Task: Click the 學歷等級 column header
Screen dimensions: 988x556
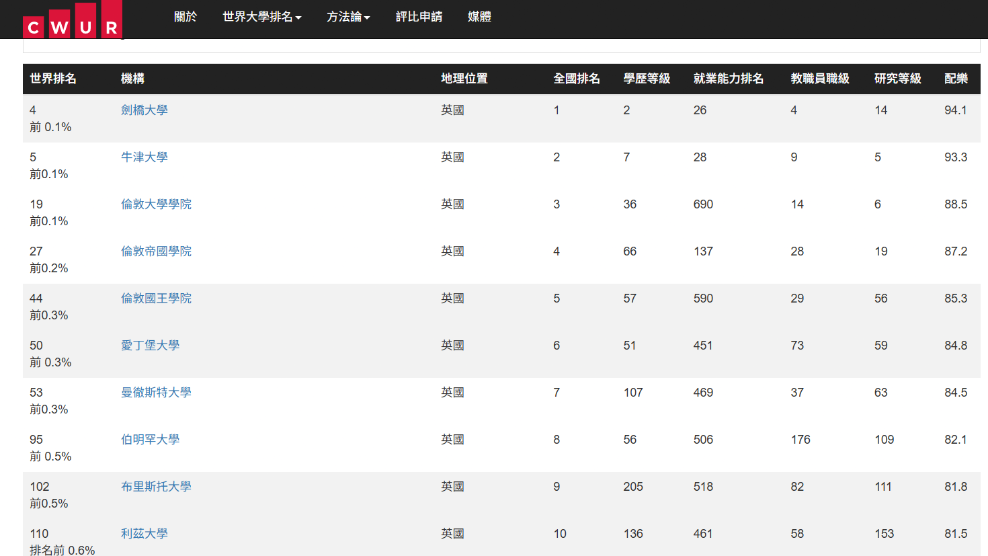Action: coord(647,79)
